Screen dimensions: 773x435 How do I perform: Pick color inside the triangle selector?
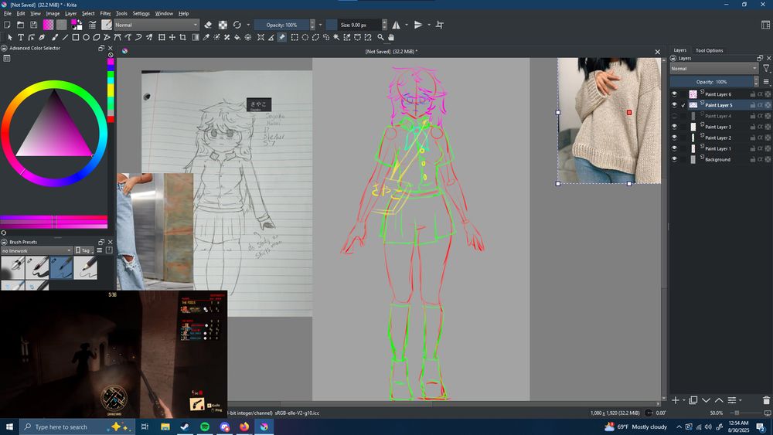53,130
